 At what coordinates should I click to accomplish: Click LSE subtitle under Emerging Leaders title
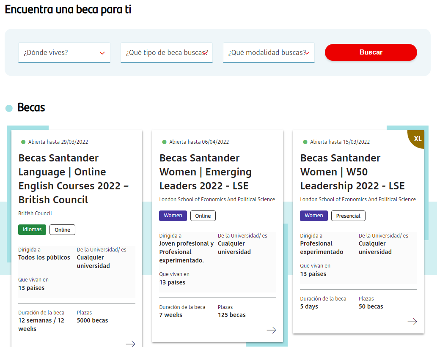pyautogui.click(x=217, y=199)
